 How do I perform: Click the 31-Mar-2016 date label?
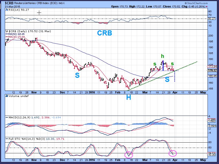tap(12, 6)
